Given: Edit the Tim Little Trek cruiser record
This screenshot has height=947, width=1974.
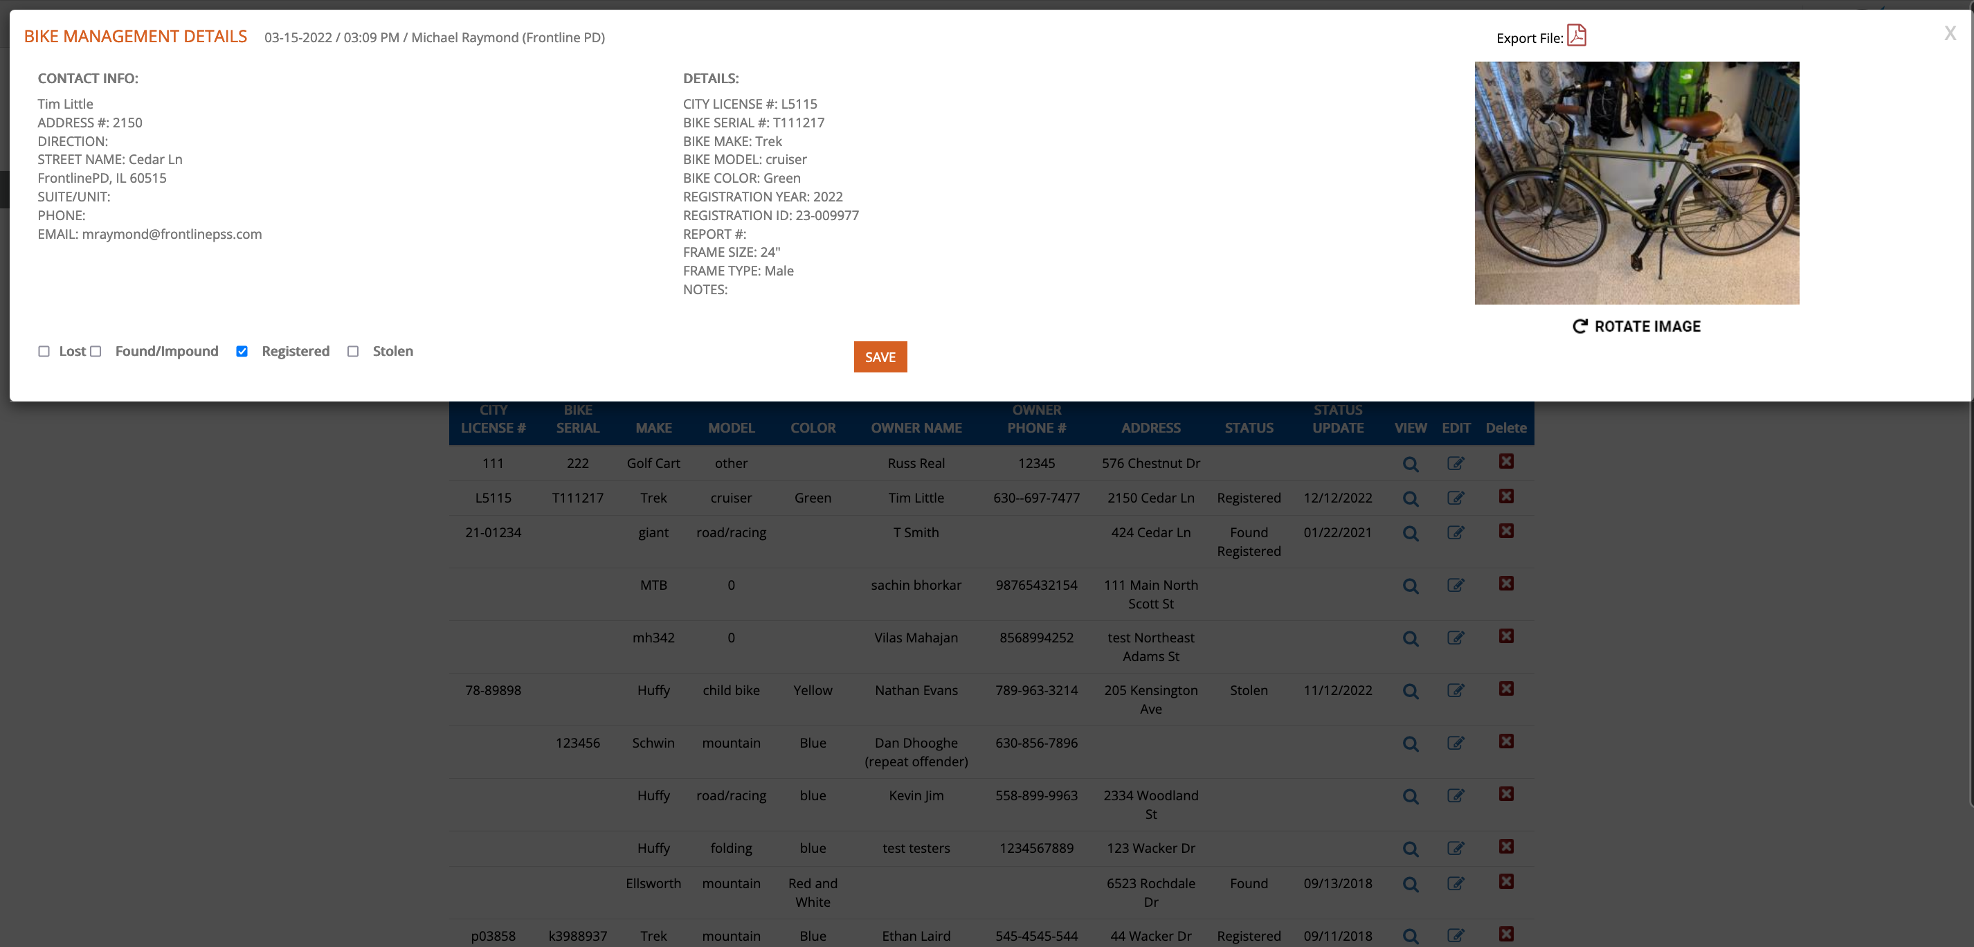Looking at the screenshot, I should 1455,498.
